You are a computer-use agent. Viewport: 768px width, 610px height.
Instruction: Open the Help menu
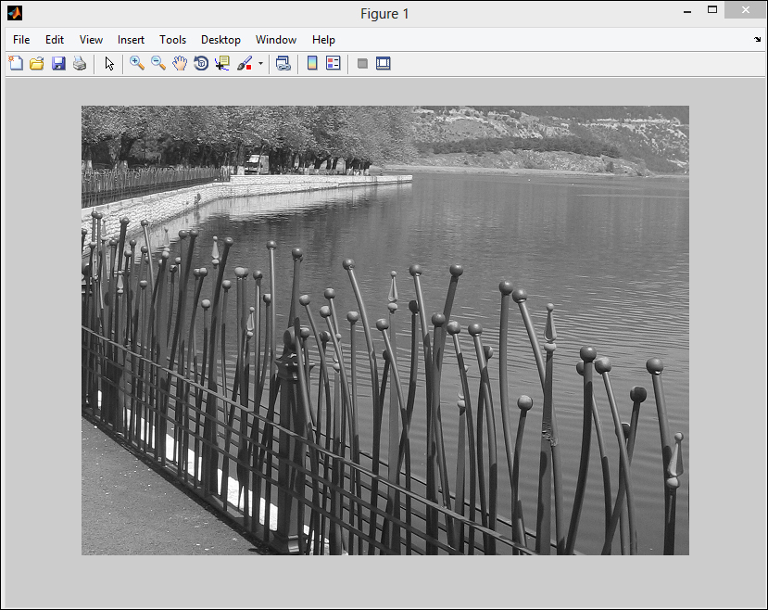point(323,40)
